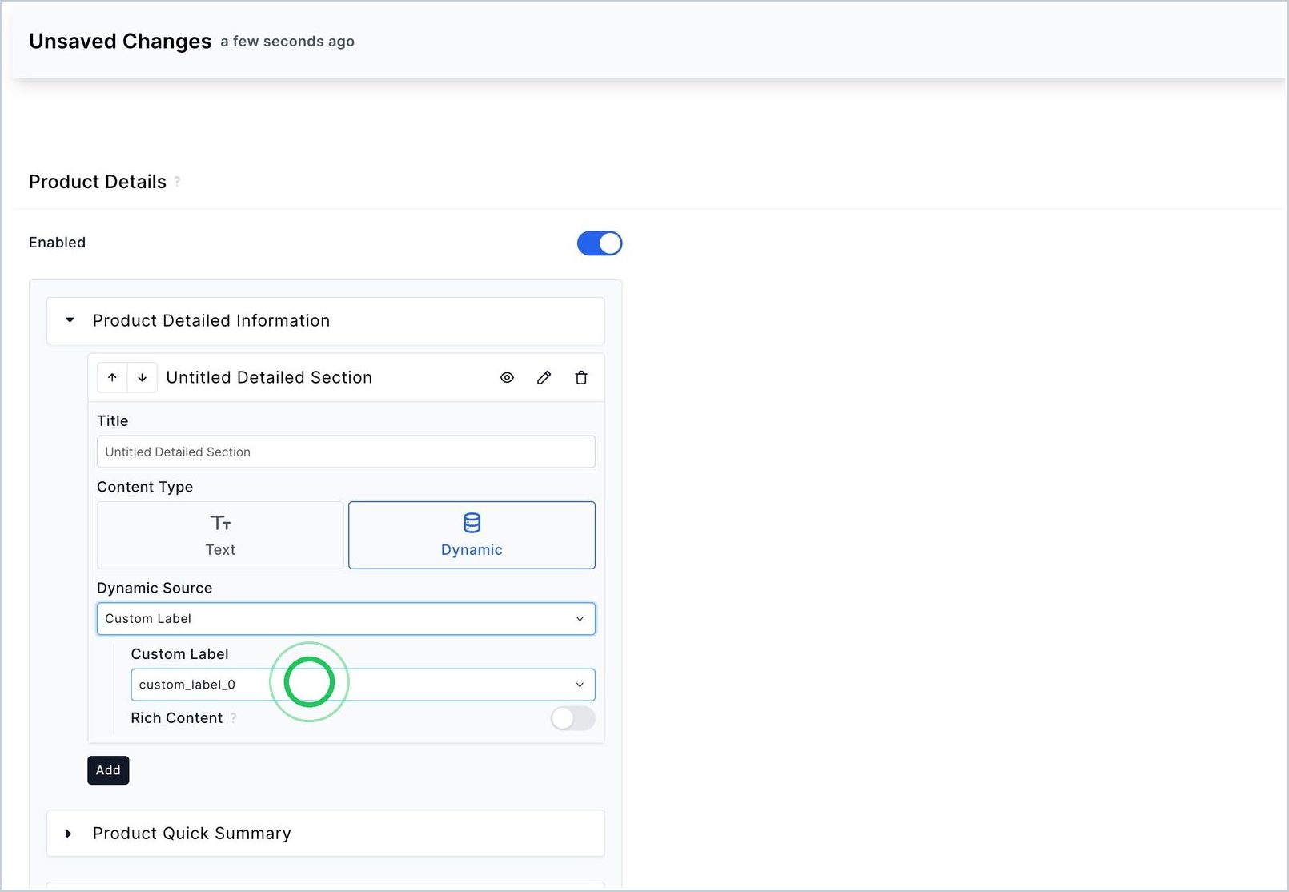Click the Rich Content label

tap(177, 718)
